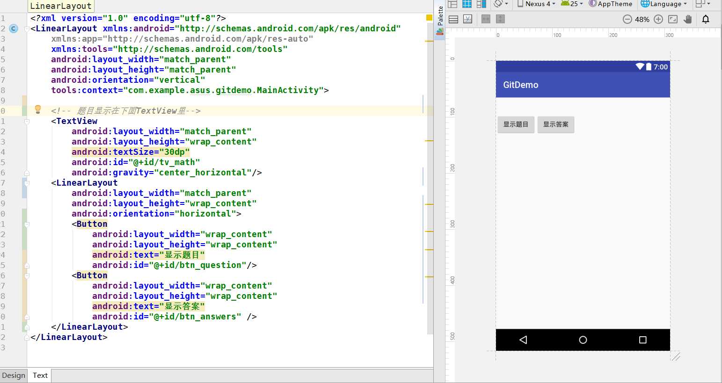The image size is (722, 383).
Task: Open the notifications bell in preview toolbar
Action: point(706,19)
